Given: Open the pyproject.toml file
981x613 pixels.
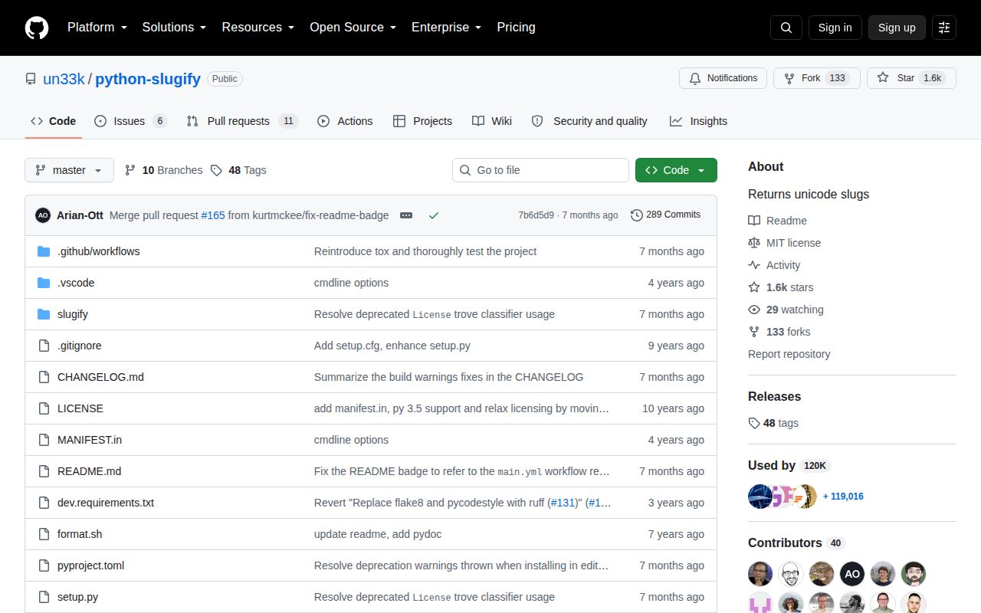Looking at the screenshot, I should pyautogui.click(x=90, y=565).
